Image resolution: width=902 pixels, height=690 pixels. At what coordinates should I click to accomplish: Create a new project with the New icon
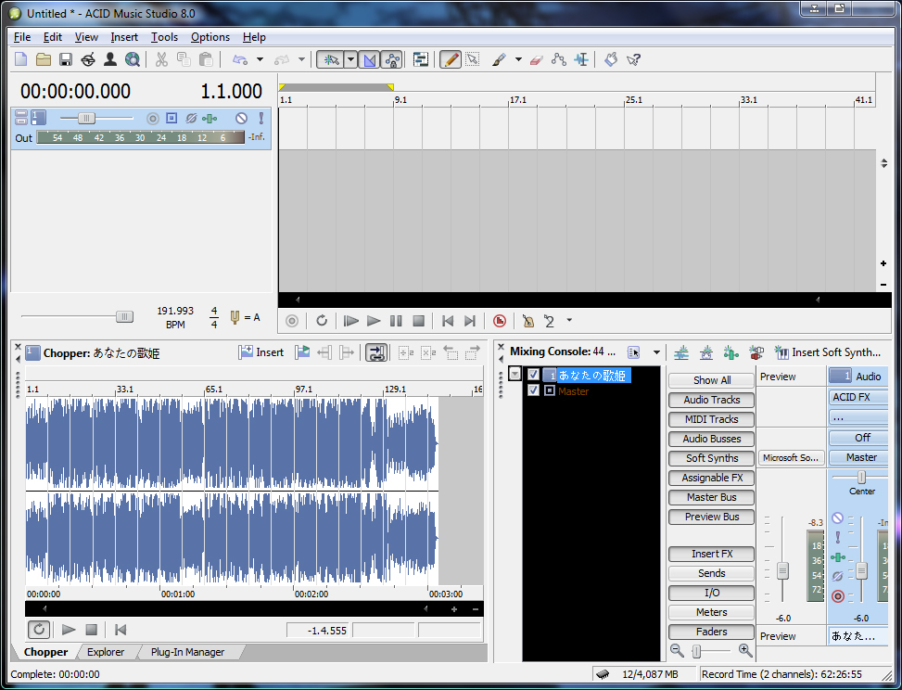pos(20,59)
